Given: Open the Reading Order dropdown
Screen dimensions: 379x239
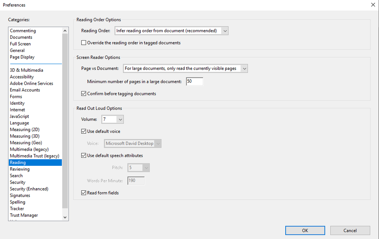Looking at the screenshot, I should tap(171, 31).
